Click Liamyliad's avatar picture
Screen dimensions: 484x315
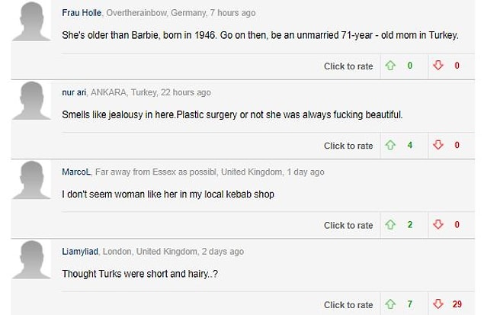click(x=31, y=260)
